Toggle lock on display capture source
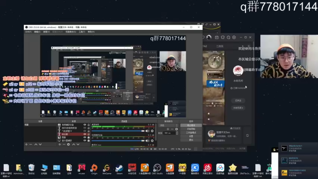This screenshot has width=318, height=179. (x=88, y=140)
